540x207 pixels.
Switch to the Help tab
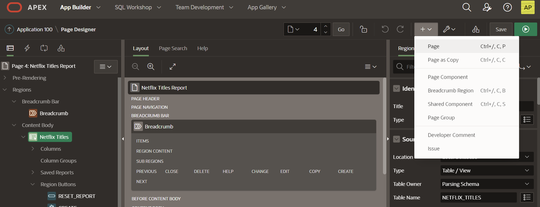(202, 48)
